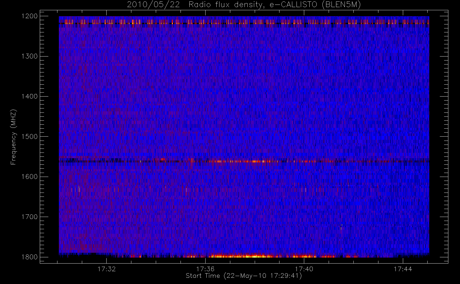
Task: Click the 1700 frequency tick label
Action: (30, 217)
